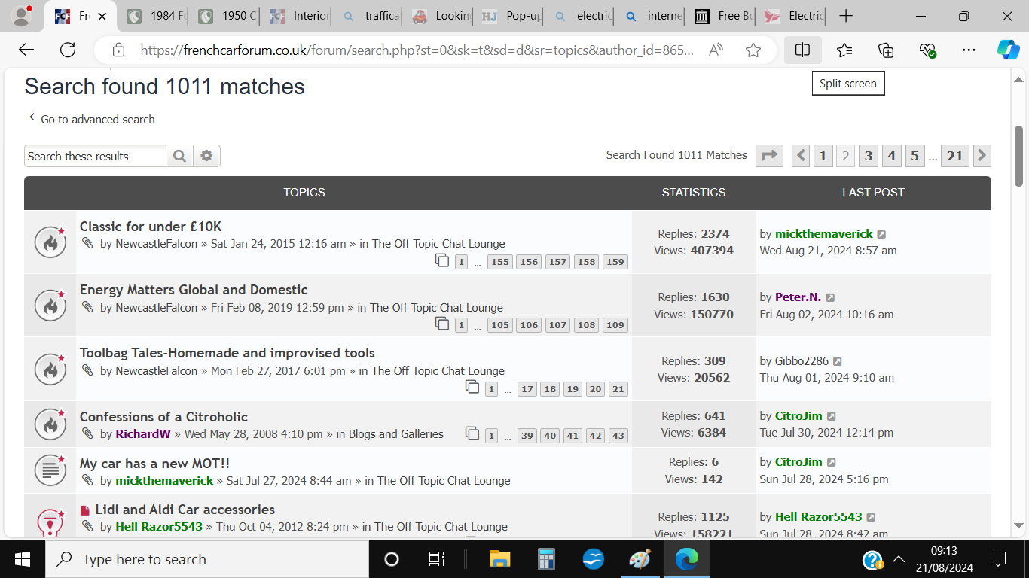Add this page to favorites star
This screenshot has height=578, width=1029.
tap(753, 50)
